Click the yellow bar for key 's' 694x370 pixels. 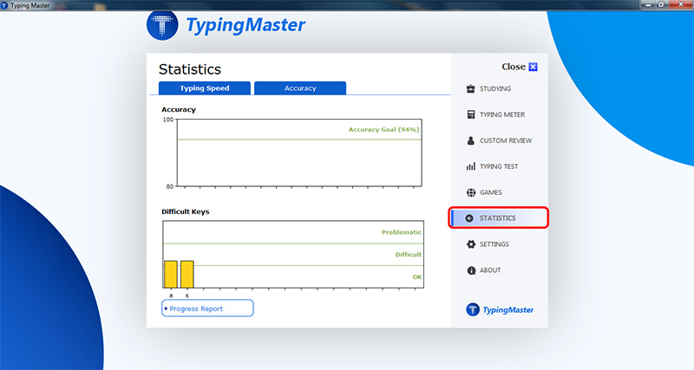(187, 274)
